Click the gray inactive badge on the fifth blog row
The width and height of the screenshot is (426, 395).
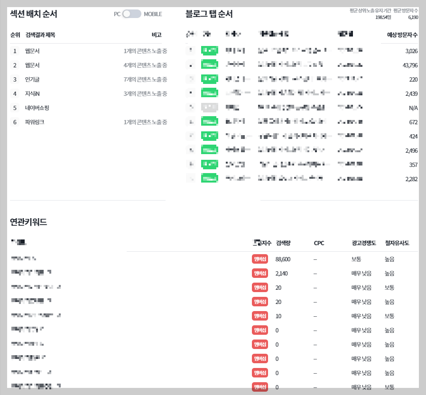click(x=209, y=107)
